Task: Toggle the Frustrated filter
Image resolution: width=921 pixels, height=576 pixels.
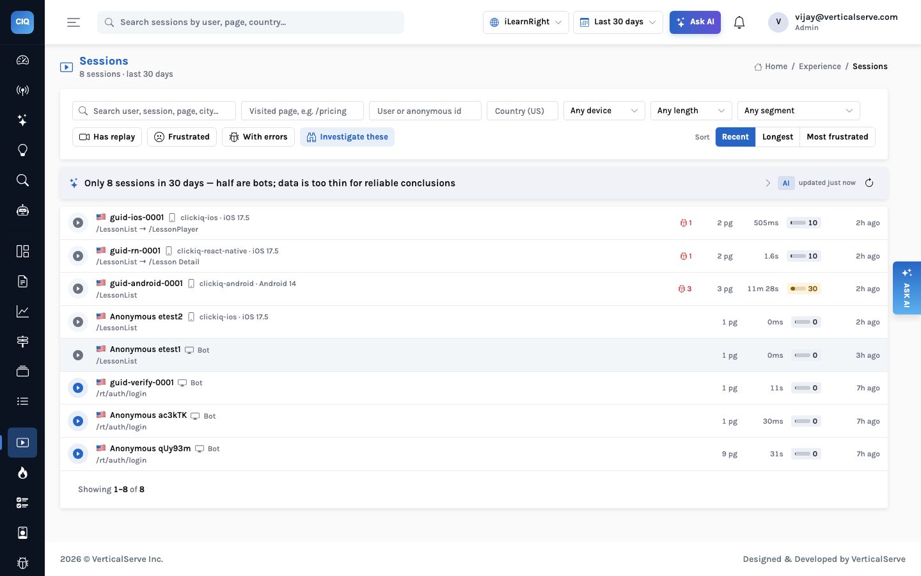Action: click(182, 137)
